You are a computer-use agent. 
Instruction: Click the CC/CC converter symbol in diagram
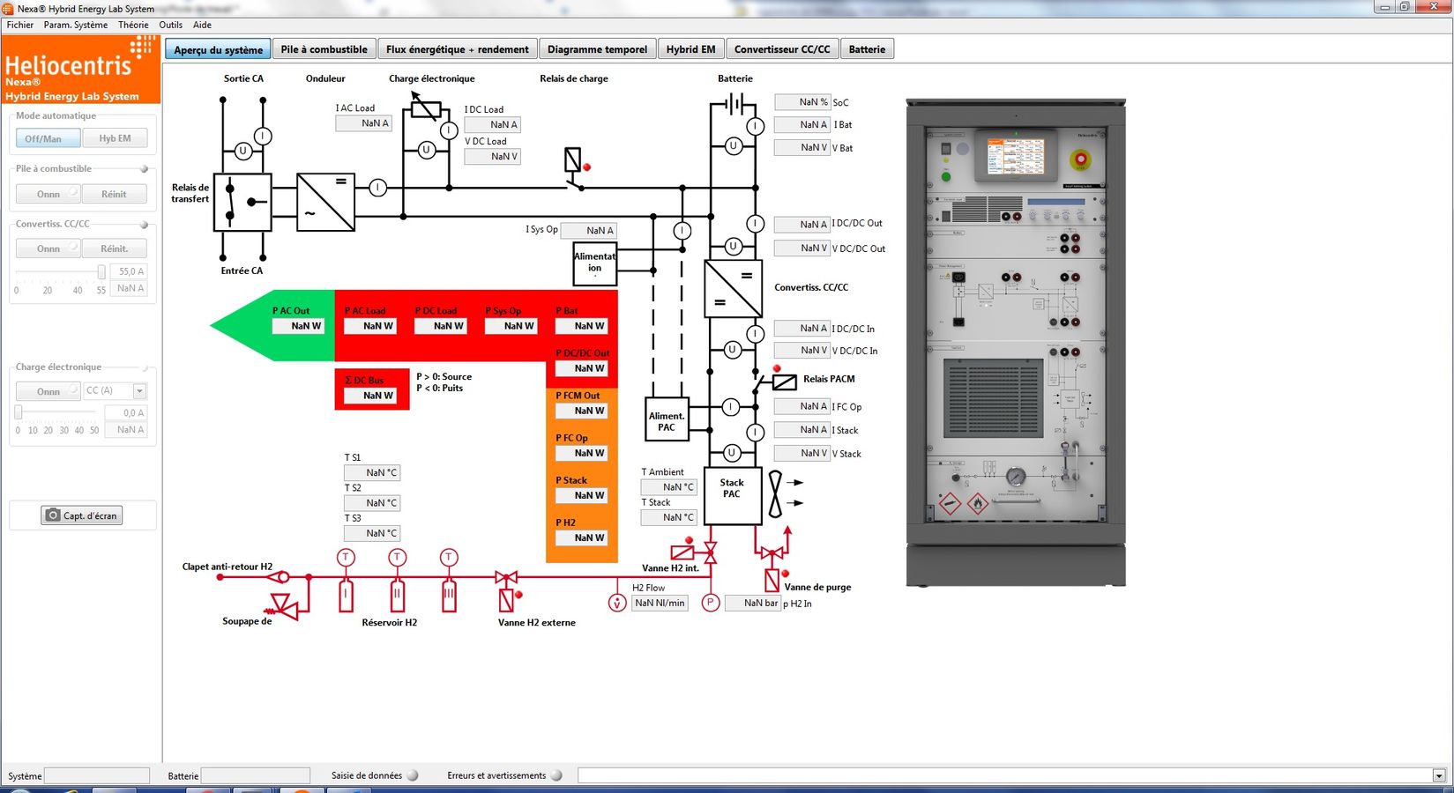point(733,288)
